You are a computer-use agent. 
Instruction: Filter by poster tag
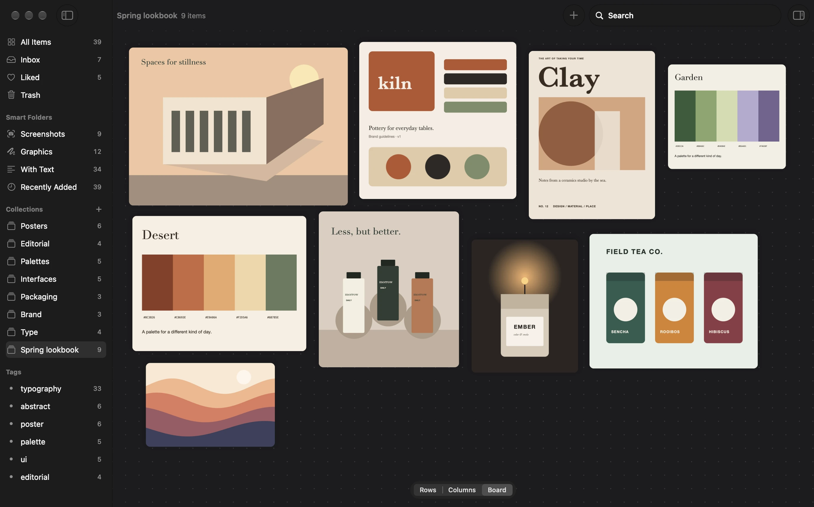click(56, 424)
